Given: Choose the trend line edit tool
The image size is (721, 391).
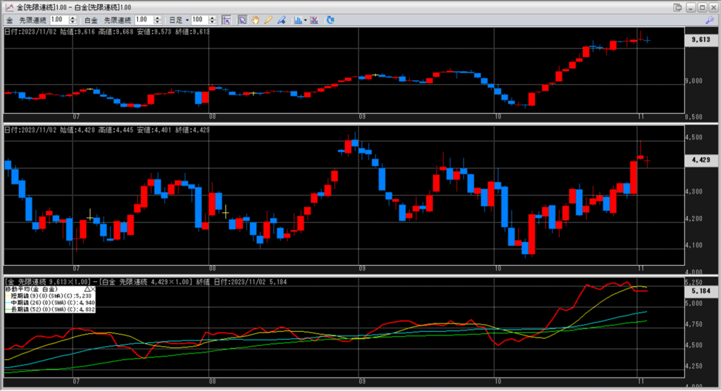Looking at the screenshot, I should (280, 20).
